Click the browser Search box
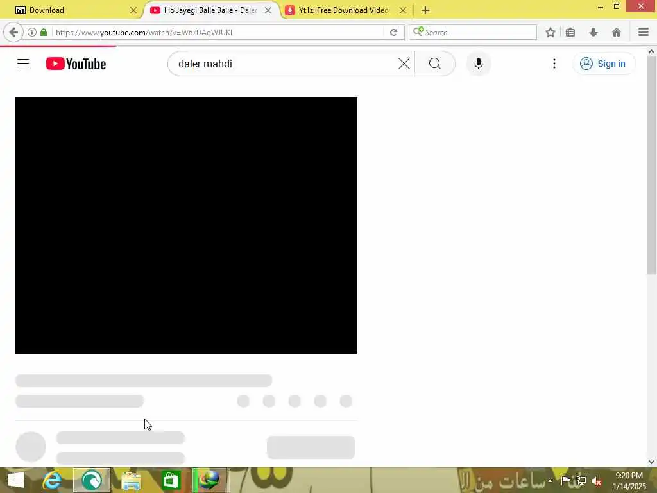The width and height of the screenshot is (657, 493). coord(473,32)
